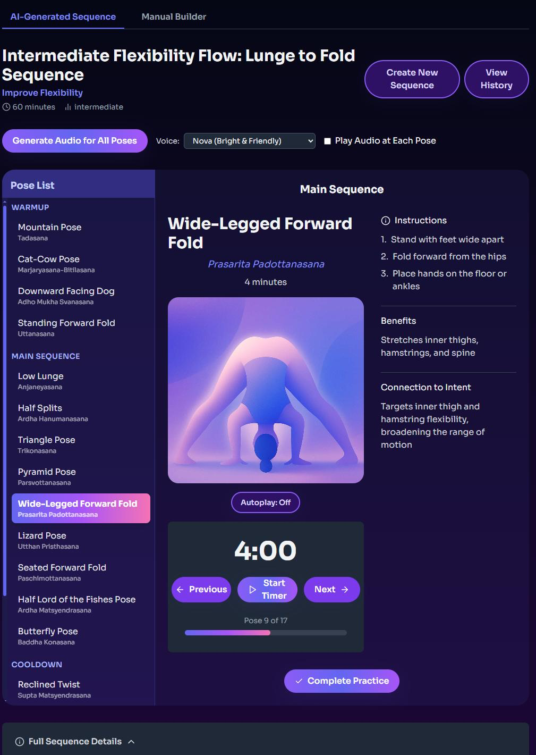Select the AI-Generated Sequence tab

pyautogui.click(x=63, y=16)
